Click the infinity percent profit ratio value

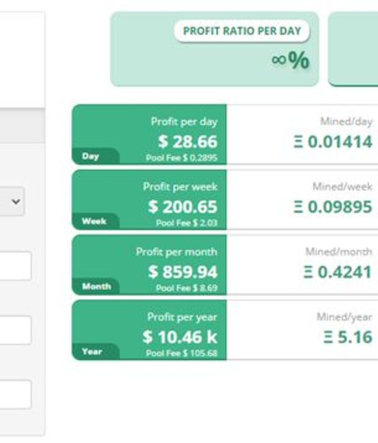pos(290,61)
